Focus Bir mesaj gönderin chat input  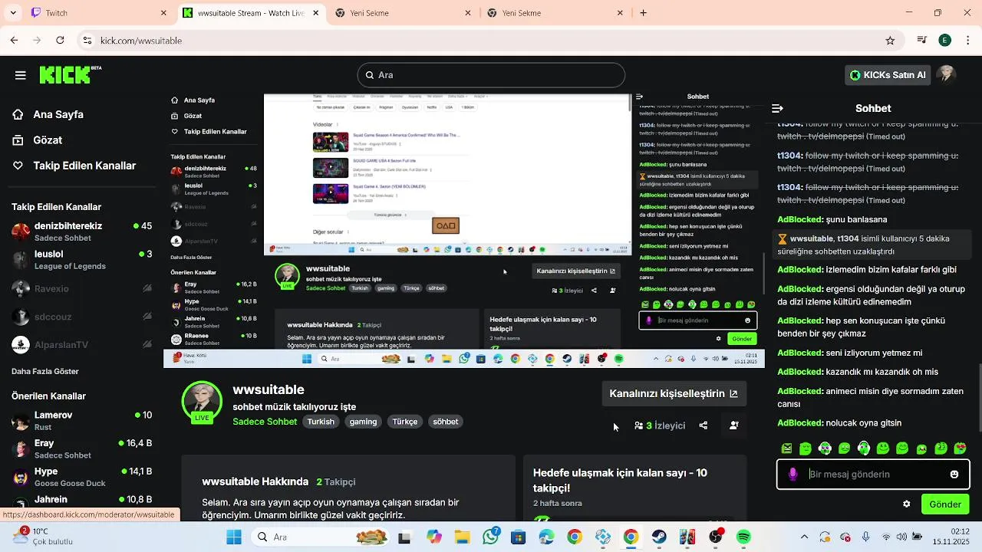(872, 475)
